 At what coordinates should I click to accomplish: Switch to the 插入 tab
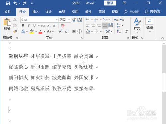tap(35, 12)
